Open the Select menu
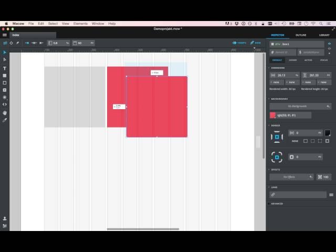The height and width of the screenshot is (252, 336). (x=53, y=24)
